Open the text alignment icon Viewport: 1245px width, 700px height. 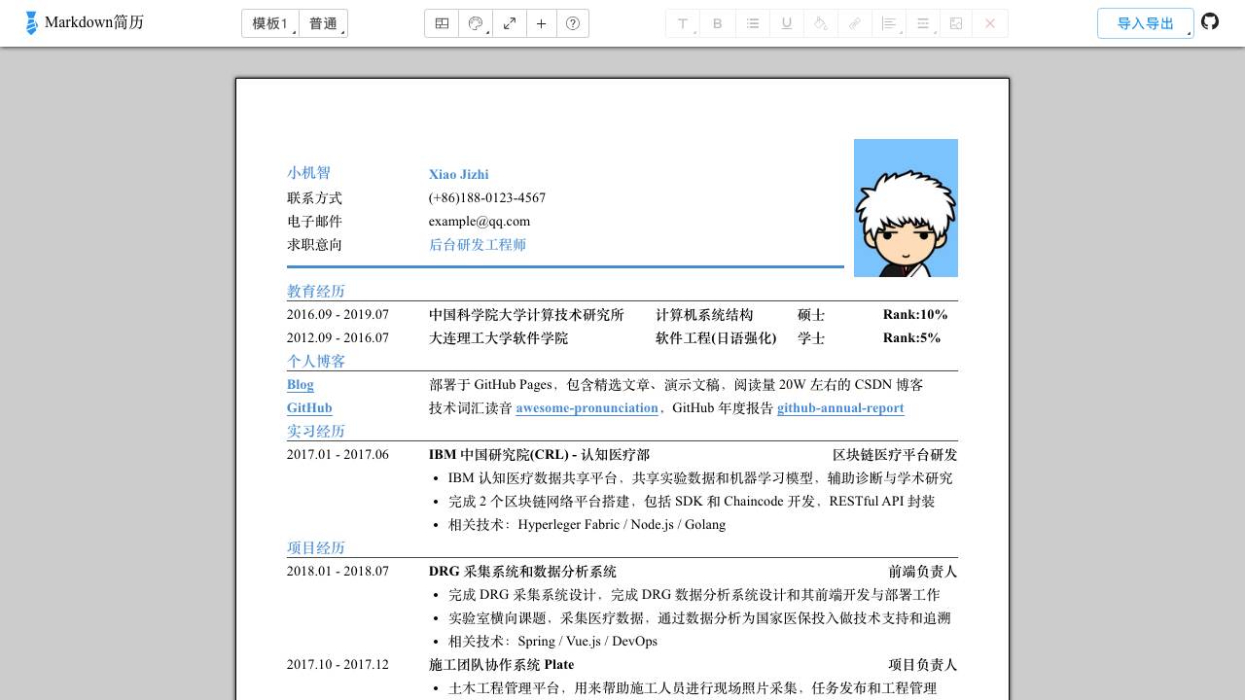889,23
